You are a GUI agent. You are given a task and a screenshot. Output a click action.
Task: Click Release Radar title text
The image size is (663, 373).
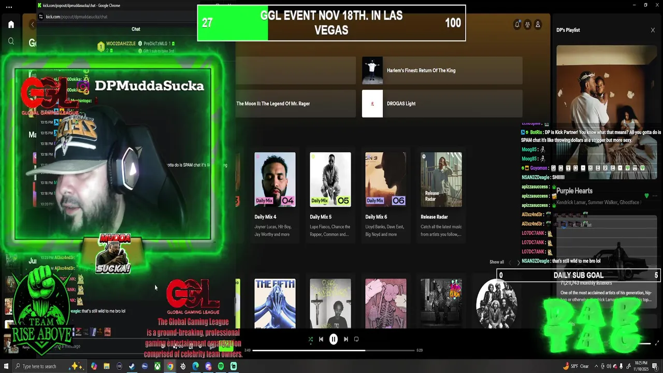(x=434, y=217)
